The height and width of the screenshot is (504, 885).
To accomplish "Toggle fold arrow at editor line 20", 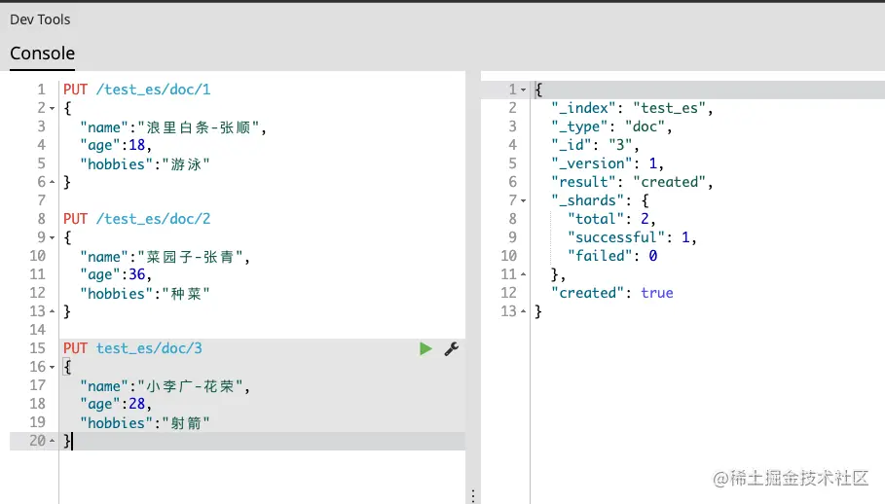I will click(x=52, y=441).
